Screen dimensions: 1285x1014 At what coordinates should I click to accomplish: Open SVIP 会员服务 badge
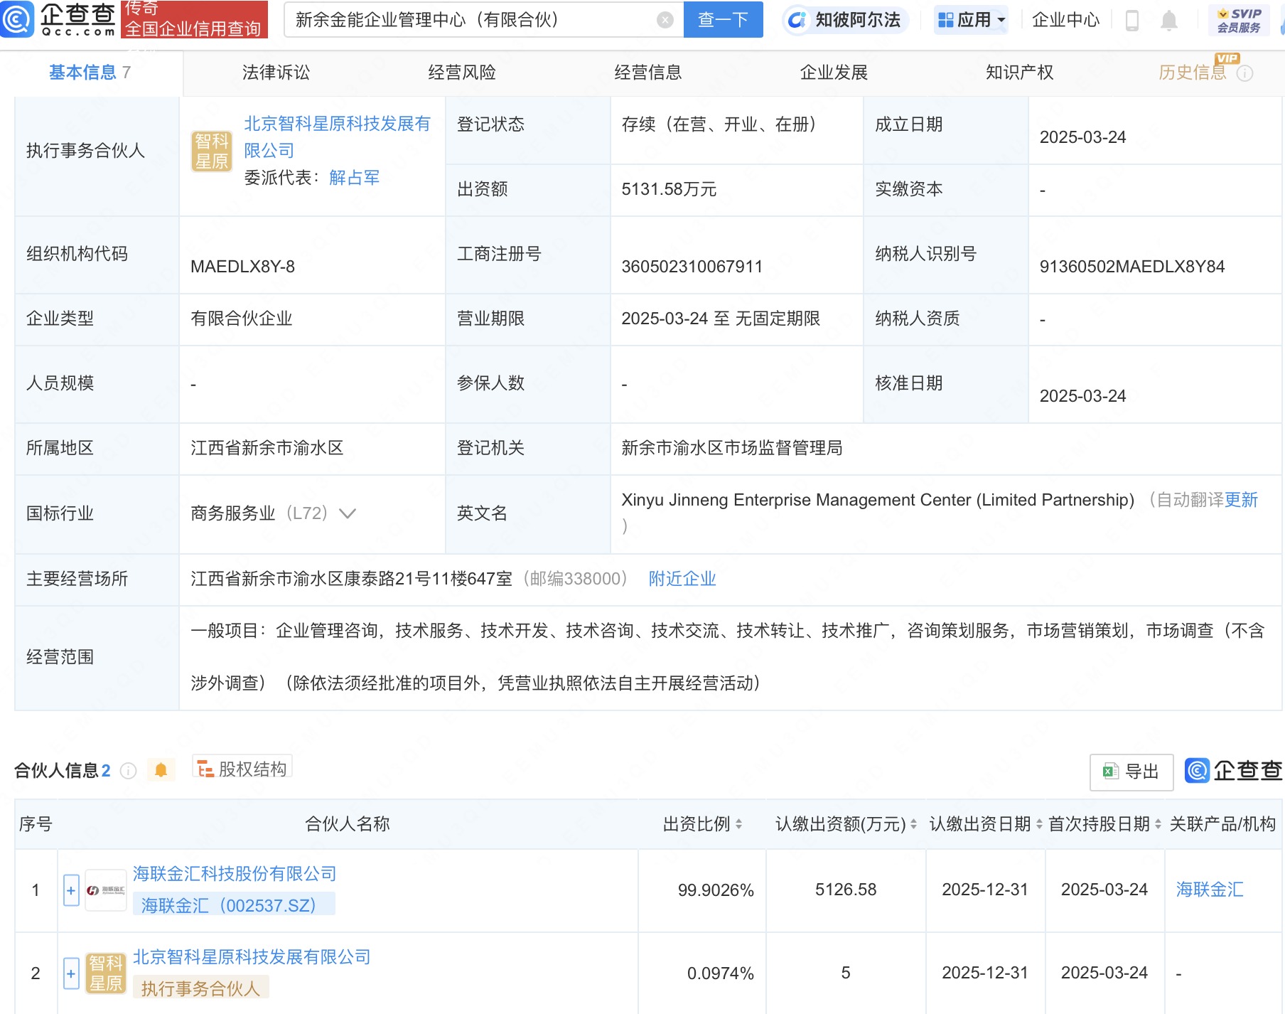pos(1239,20)
